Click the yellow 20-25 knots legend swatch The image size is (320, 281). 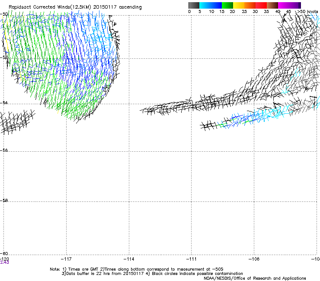(239, 5)
